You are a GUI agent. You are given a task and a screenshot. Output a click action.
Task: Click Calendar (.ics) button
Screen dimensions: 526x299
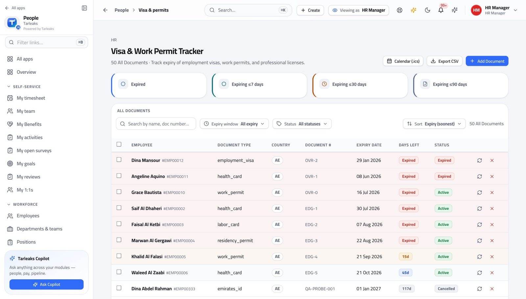pyautogui.click(x=403, y=61)
